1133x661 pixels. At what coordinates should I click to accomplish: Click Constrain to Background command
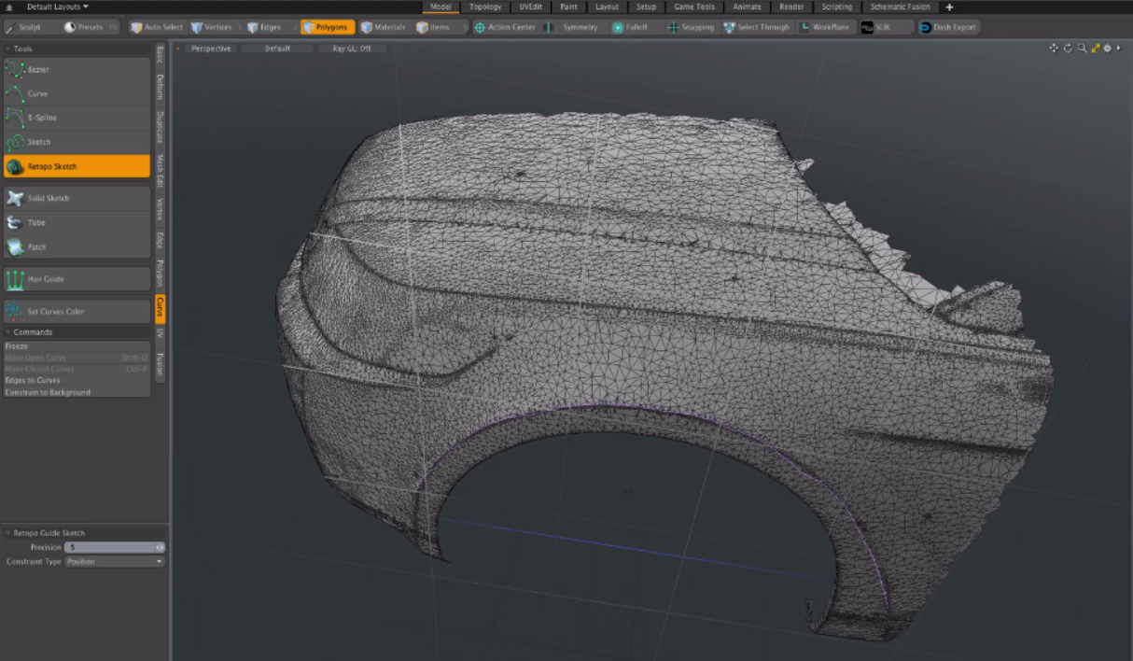click(x=48, y=392)
